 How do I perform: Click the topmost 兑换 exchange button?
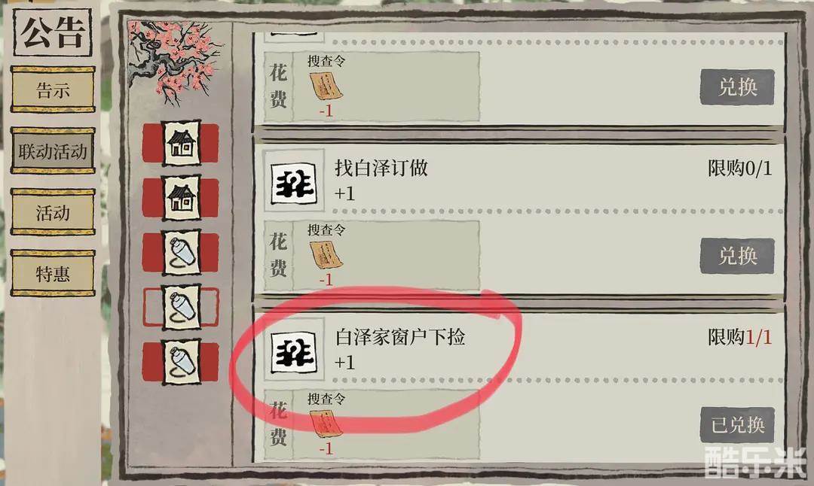coord(737,87)
